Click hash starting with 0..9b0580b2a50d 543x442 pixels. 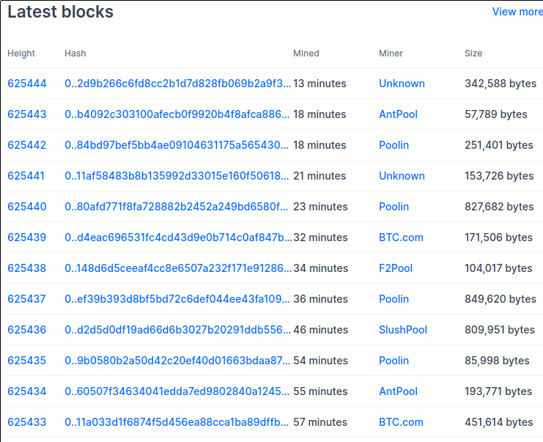[177, 361]
